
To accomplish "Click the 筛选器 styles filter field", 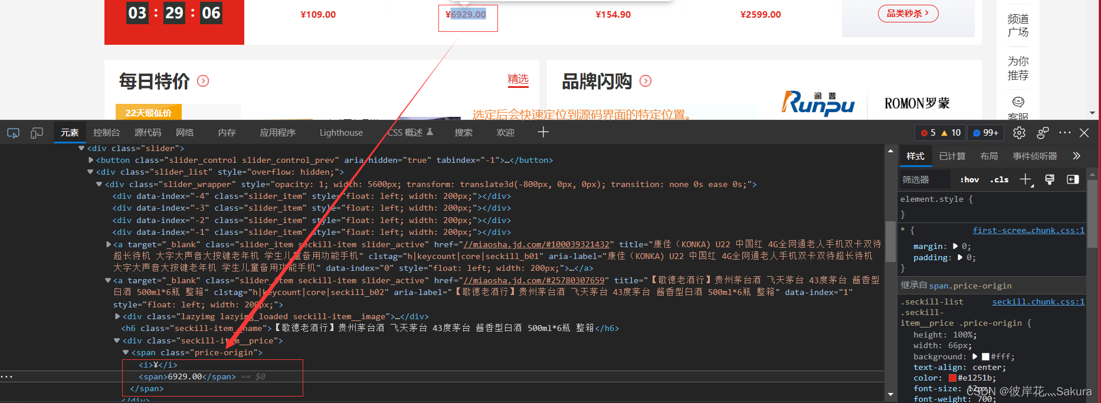I will pos(924,179).
